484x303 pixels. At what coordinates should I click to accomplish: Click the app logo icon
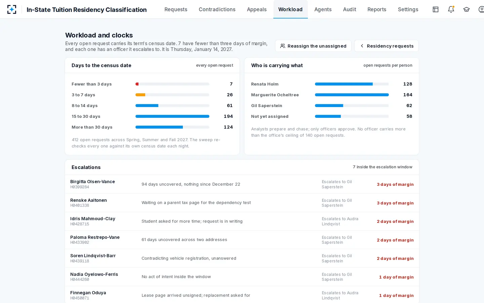point(12,9)
